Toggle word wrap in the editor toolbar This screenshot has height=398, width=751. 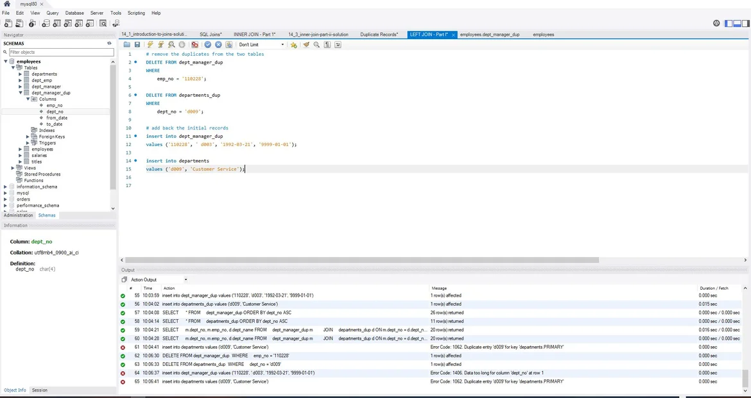coord(338,45)
